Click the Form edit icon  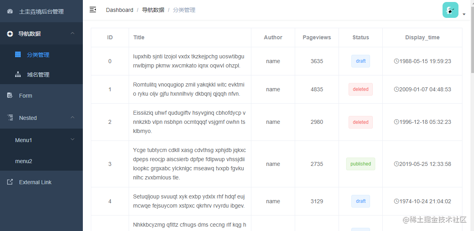10,95
